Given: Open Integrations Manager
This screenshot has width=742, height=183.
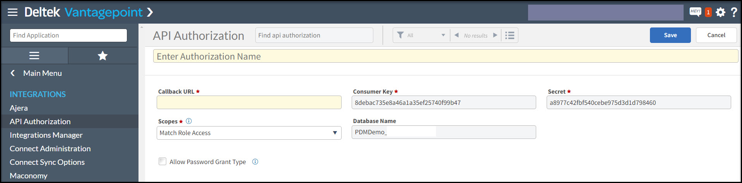Looking at the screenshot, I should coord(46,135).
